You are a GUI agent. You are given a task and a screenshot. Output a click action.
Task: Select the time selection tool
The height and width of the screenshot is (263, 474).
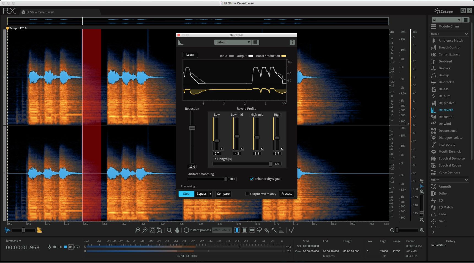pyautogui.click(x=237, y=230)
